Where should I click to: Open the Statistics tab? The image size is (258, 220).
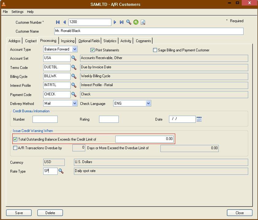click(110, 41)
